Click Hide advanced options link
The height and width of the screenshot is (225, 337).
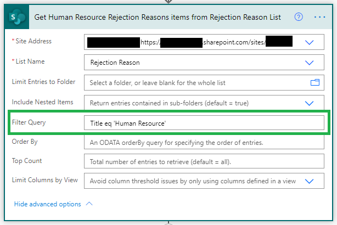[x=48, y=204]
